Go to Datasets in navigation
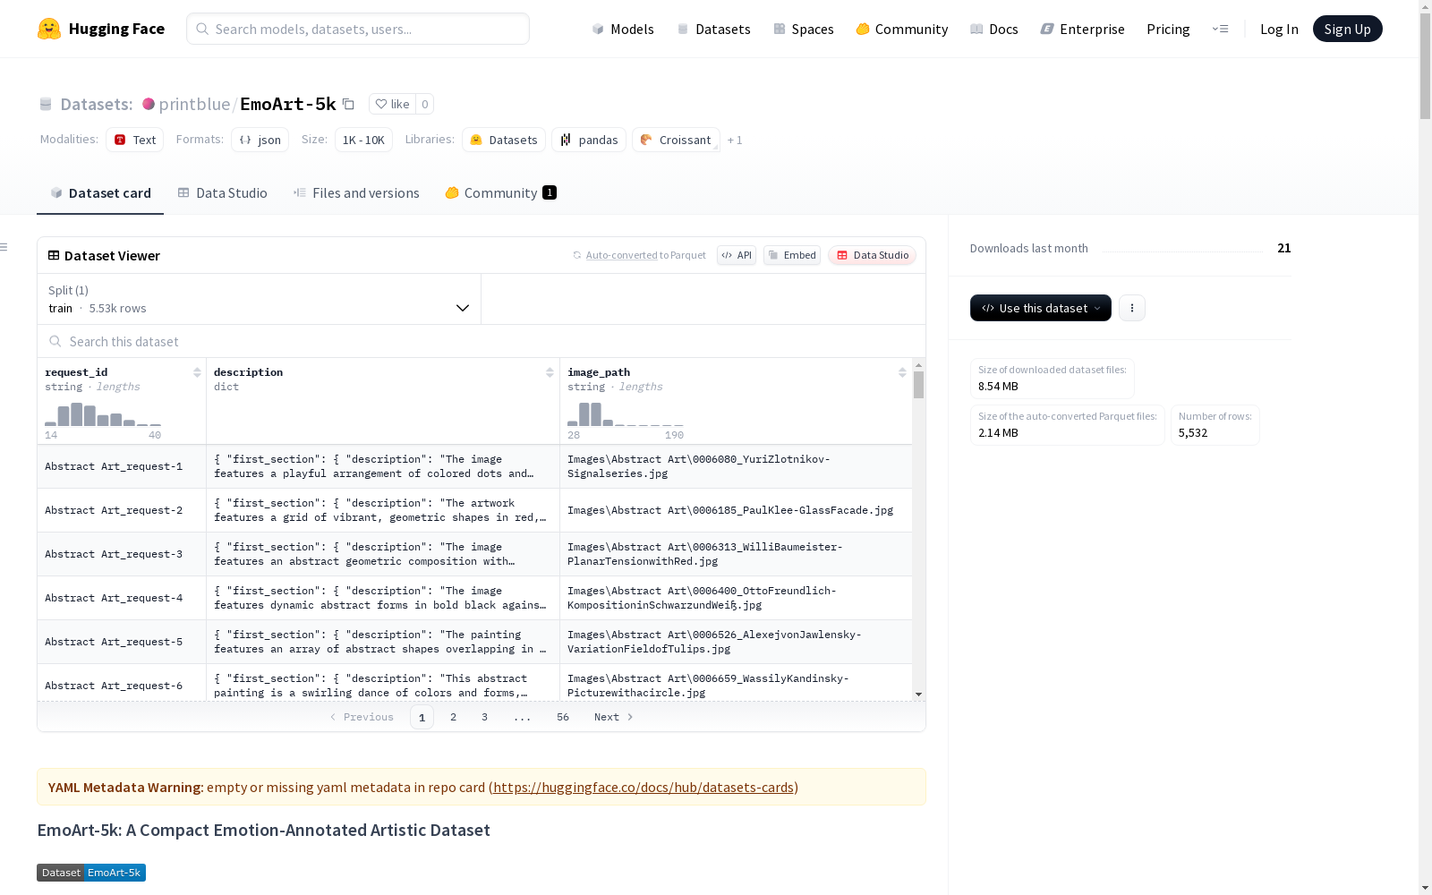The image size is (1432, 895). [713, 29]
